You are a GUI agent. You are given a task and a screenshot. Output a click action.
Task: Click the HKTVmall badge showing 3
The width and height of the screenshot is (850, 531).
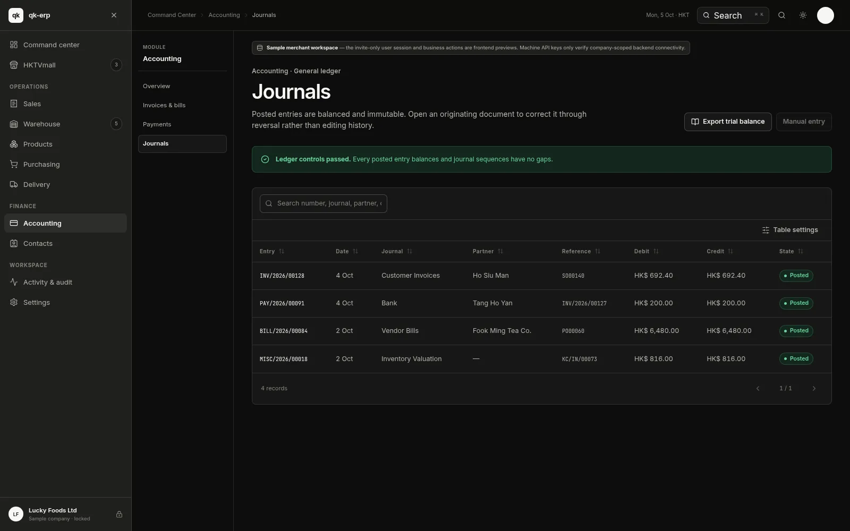(x=116, y=65)
